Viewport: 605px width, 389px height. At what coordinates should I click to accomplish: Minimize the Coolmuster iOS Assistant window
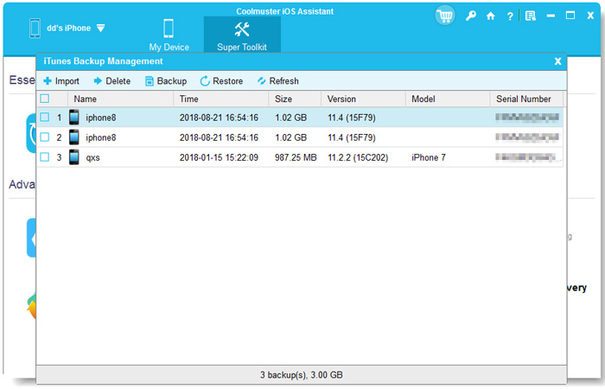(x=551, y=16)
